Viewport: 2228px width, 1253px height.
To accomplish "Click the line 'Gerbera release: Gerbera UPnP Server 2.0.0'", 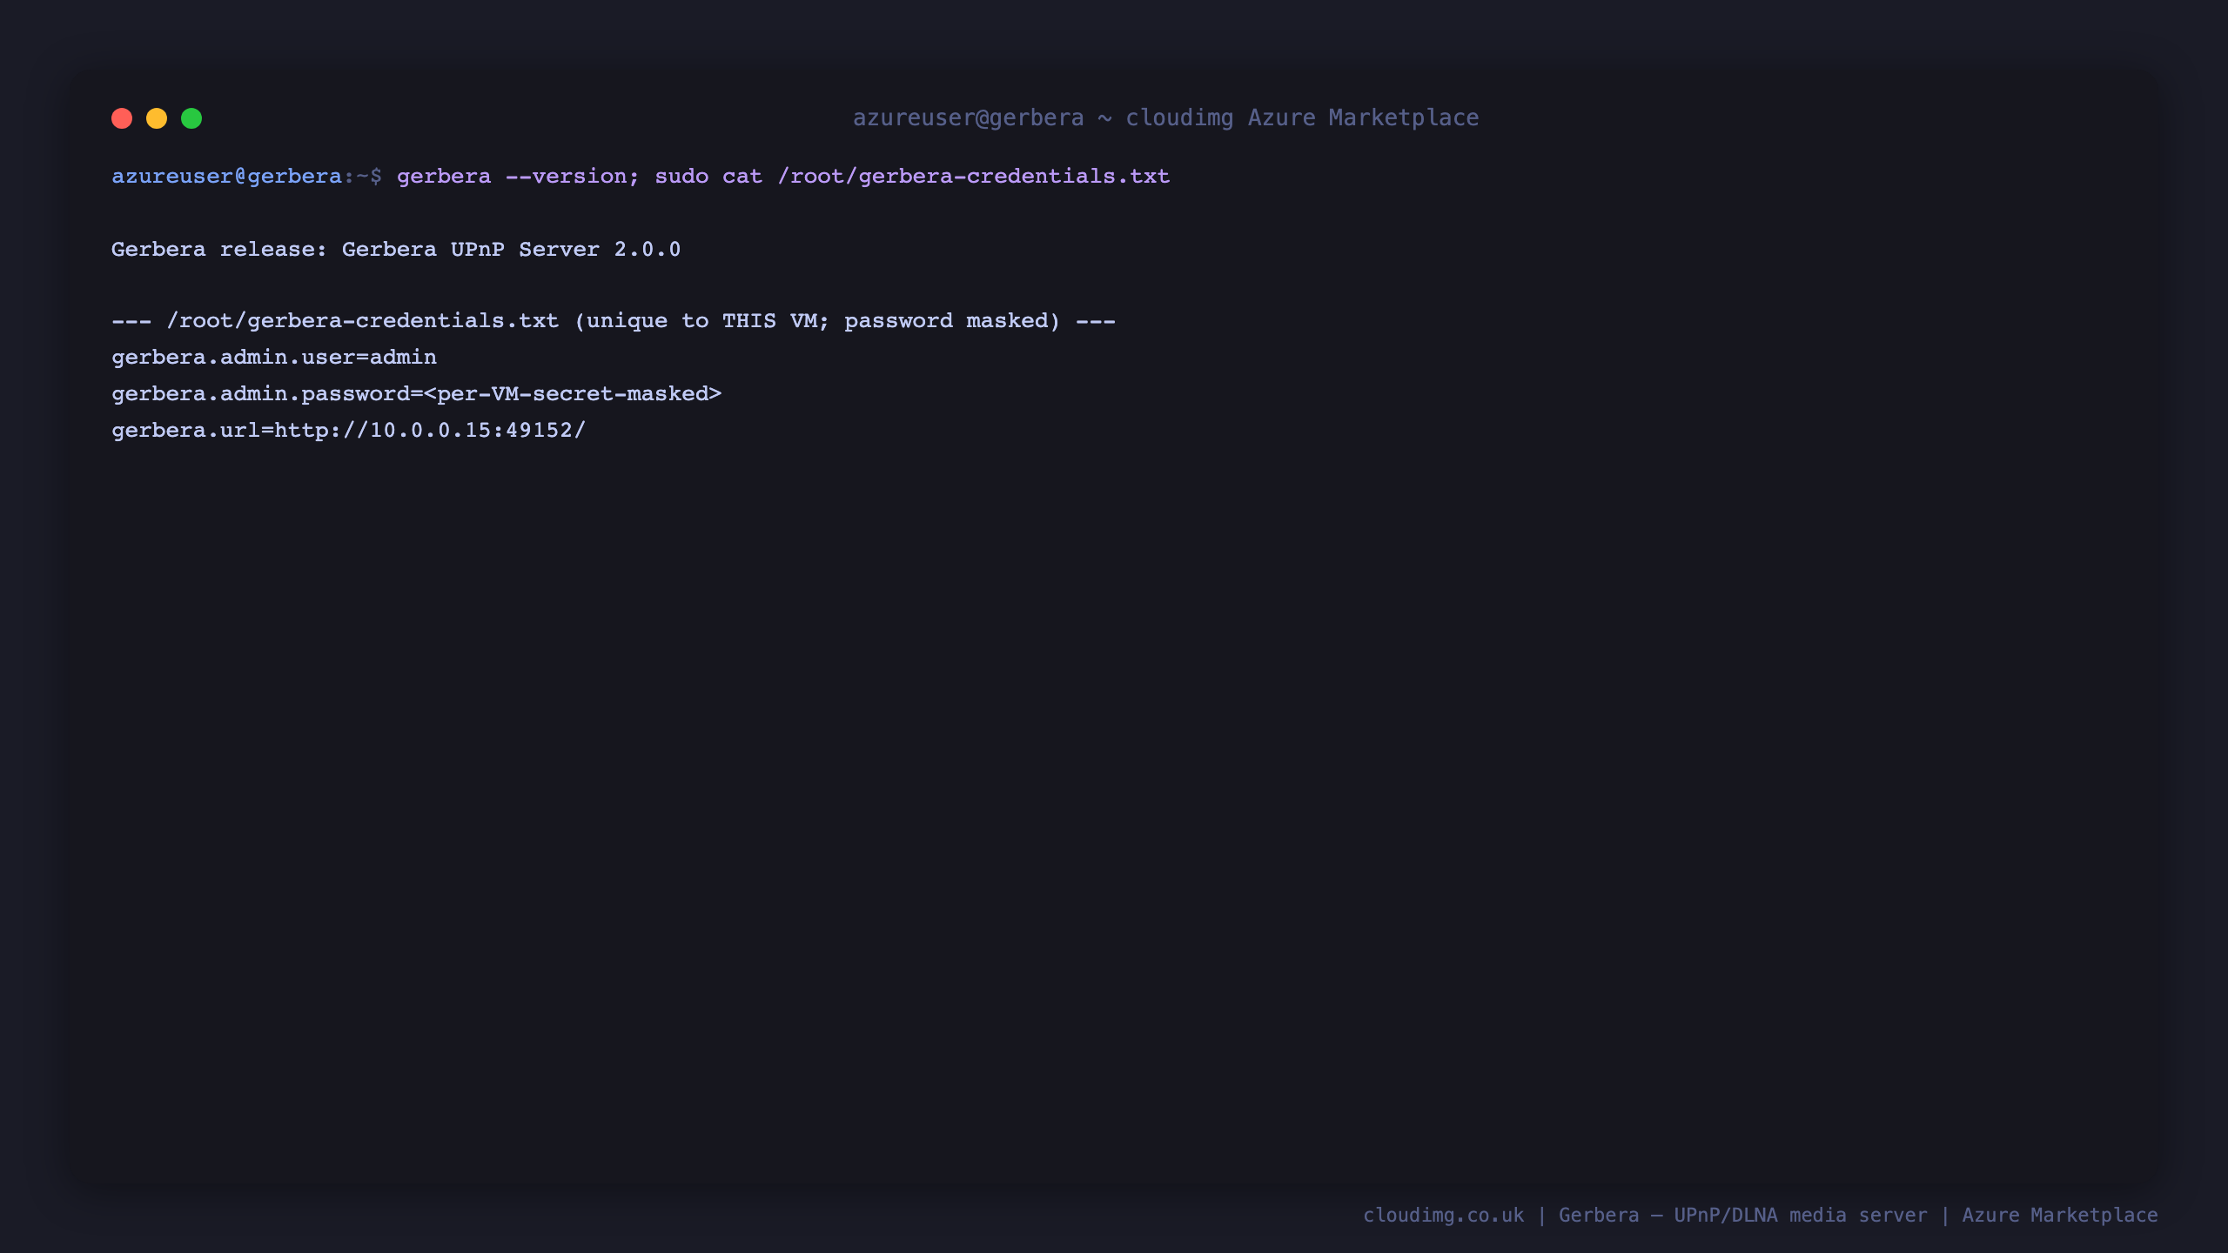I will [396, 250].
